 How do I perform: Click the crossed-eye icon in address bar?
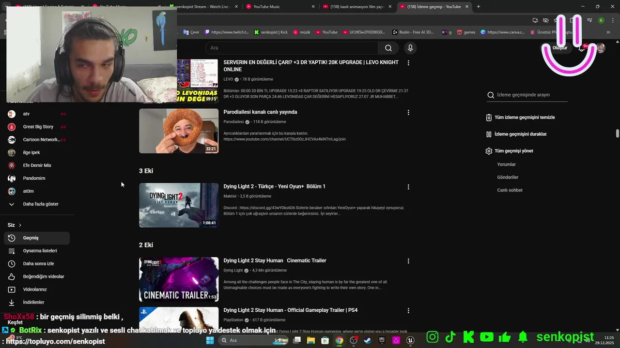pos(546,20)
